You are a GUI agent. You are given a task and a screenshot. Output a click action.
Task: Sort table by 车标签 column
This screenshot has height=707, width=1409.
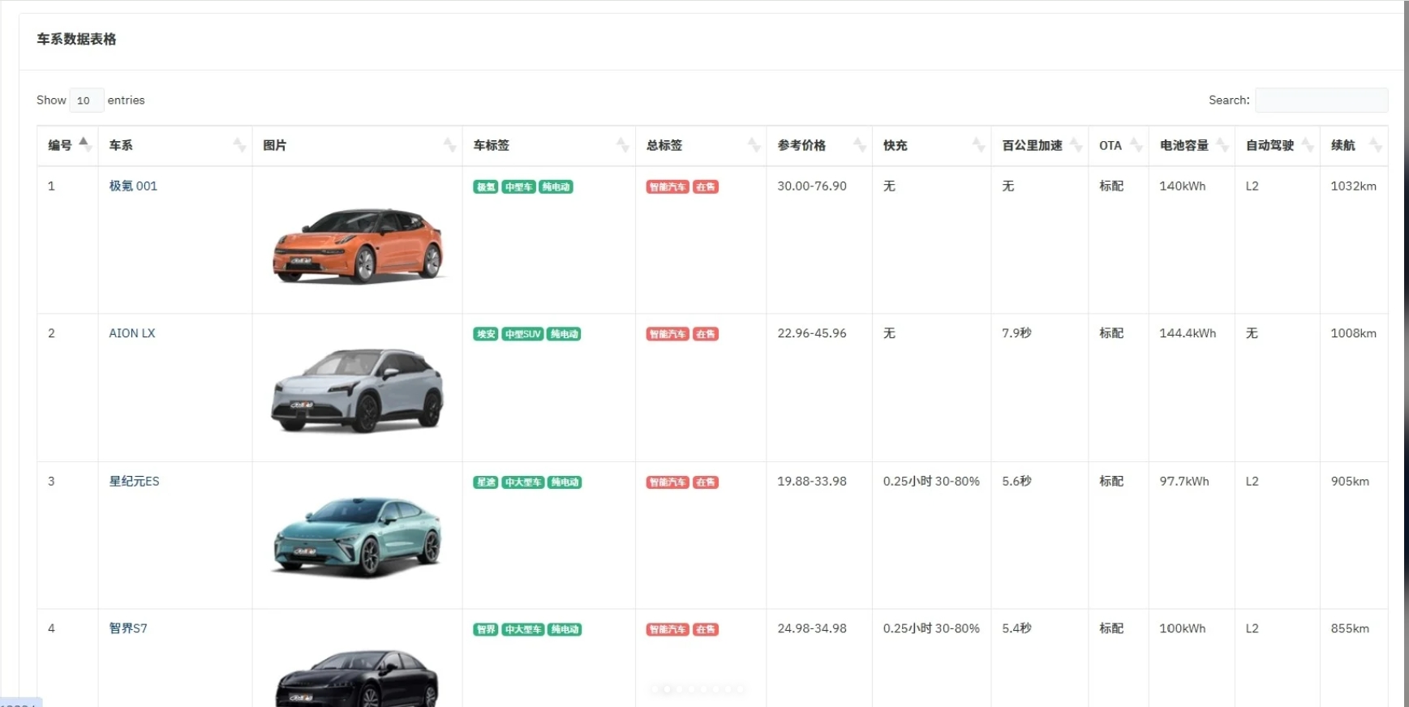coord(549,146)
